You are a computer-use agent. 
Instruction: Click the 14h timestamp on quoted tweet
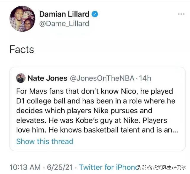145,78
